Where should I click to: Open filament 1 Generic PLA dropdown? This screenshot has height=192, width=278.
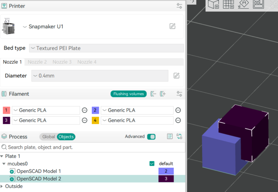point(46,110)
